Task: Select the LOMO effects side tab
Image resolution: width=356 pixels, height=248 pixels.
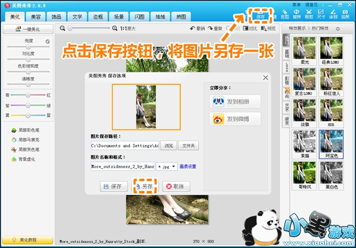Action: (x=287, y=67)
